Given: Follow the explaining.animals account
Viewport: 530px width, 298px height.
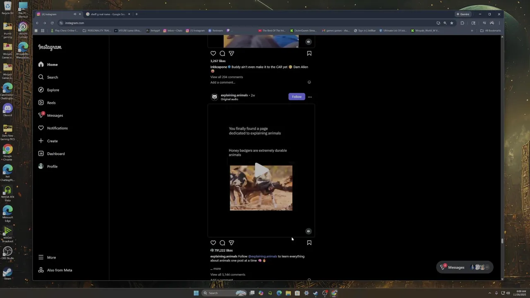Looking at the screenshot, I should coord(297,97).
